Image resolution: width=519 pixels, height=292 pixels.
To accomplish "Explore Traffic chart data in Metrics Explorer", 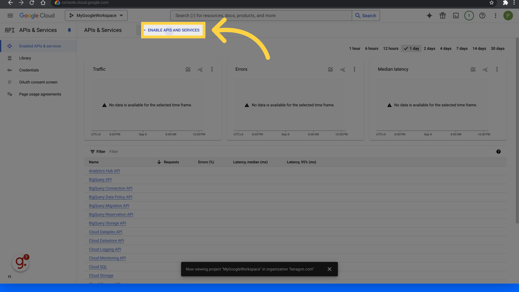I will [200, 69].
